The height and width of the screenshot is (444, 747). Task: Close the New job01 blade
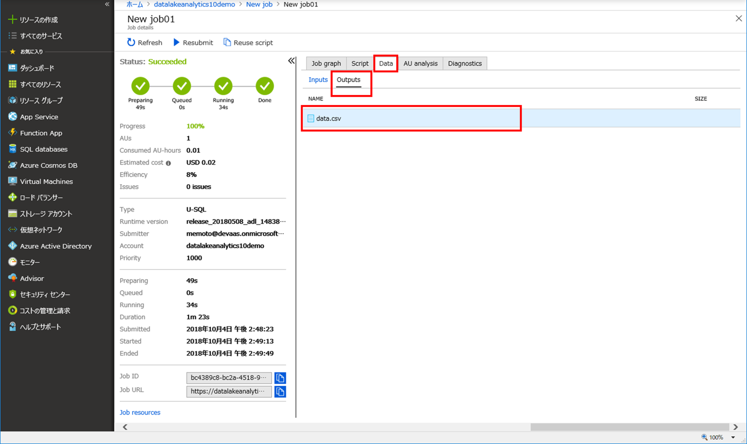tap(738, 19)
